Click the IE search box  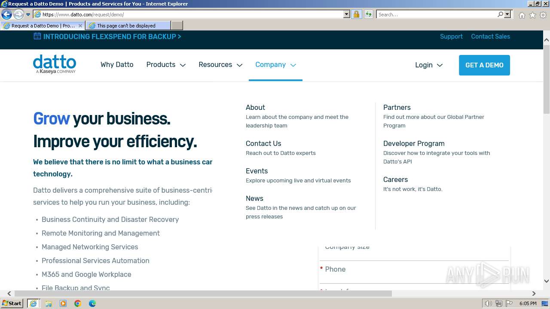point(437,15)
